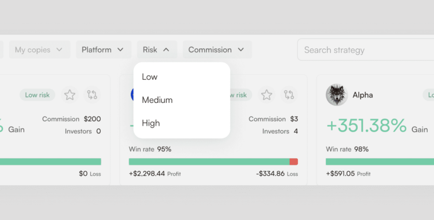434x220 pixels.
Task: Open the Alpha strategy name
Action: (362, 95)
